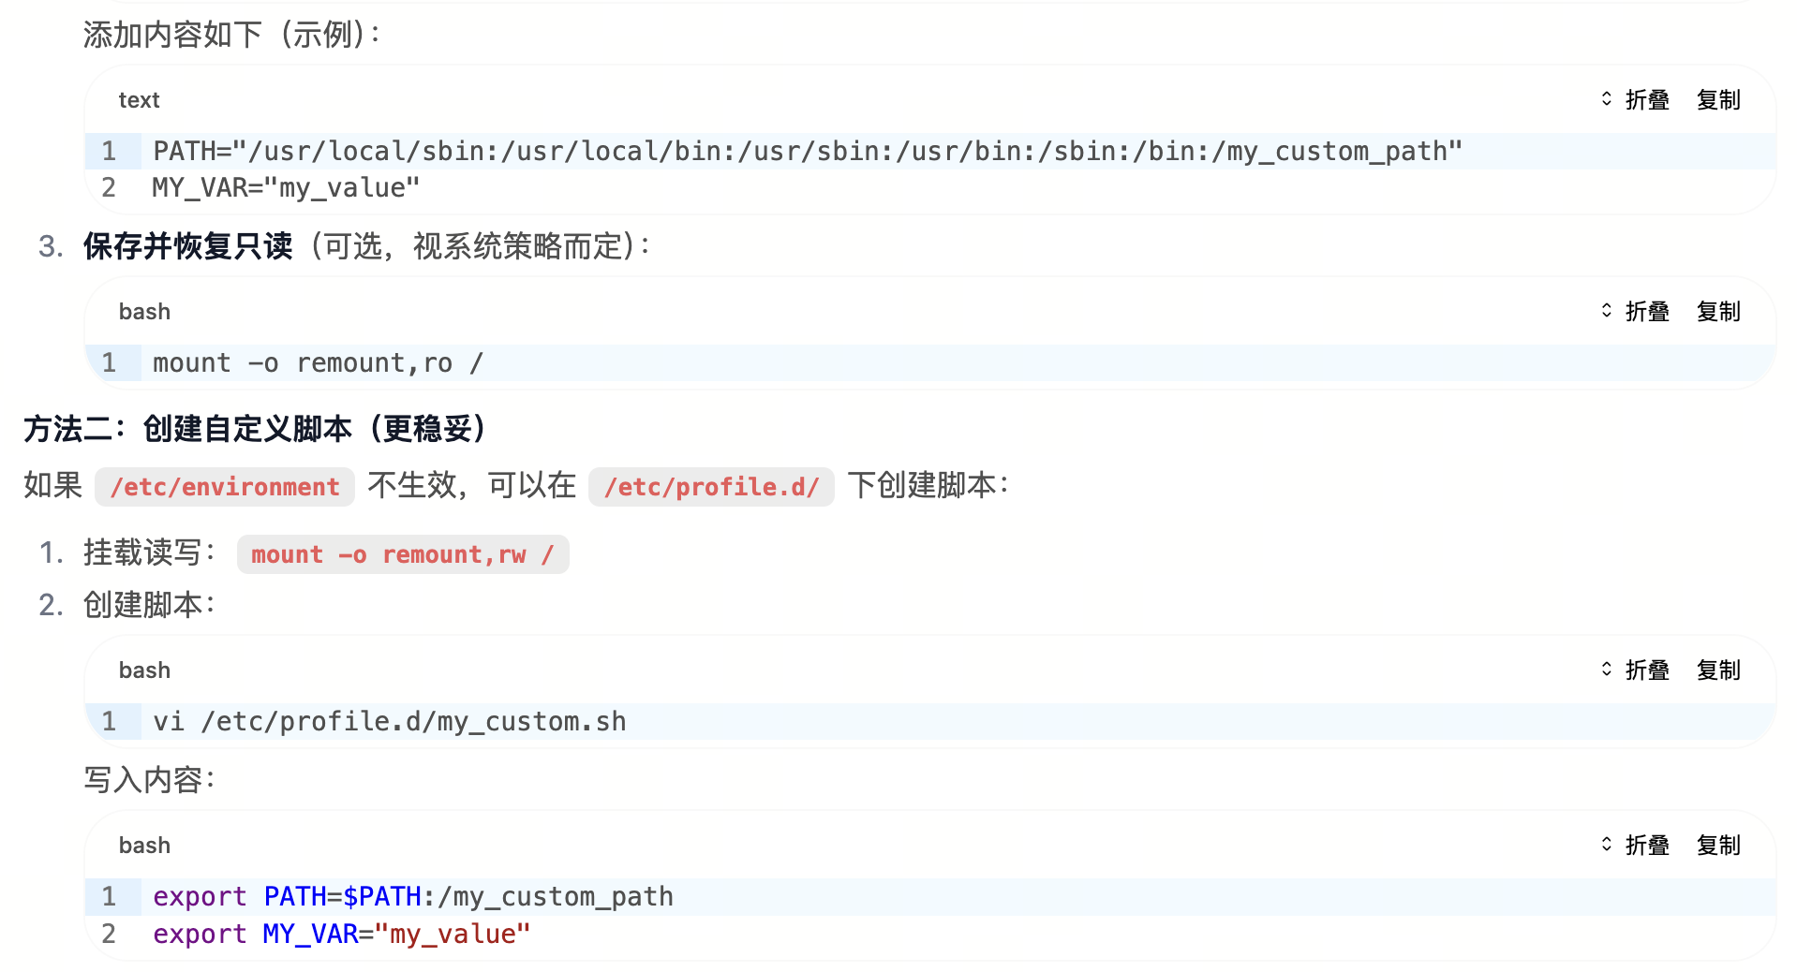Click the 保存并恢复只读 step title
This screenshot has width=1797, height=972.
187,246
